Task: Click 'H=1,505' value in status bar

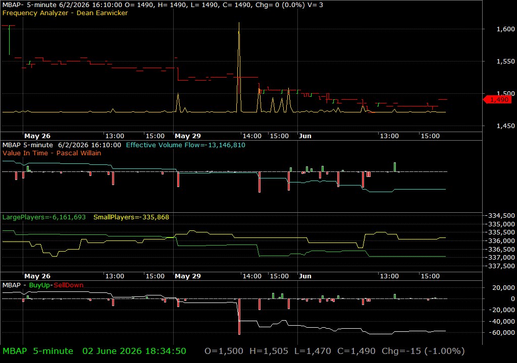Action: click(269, 351)
